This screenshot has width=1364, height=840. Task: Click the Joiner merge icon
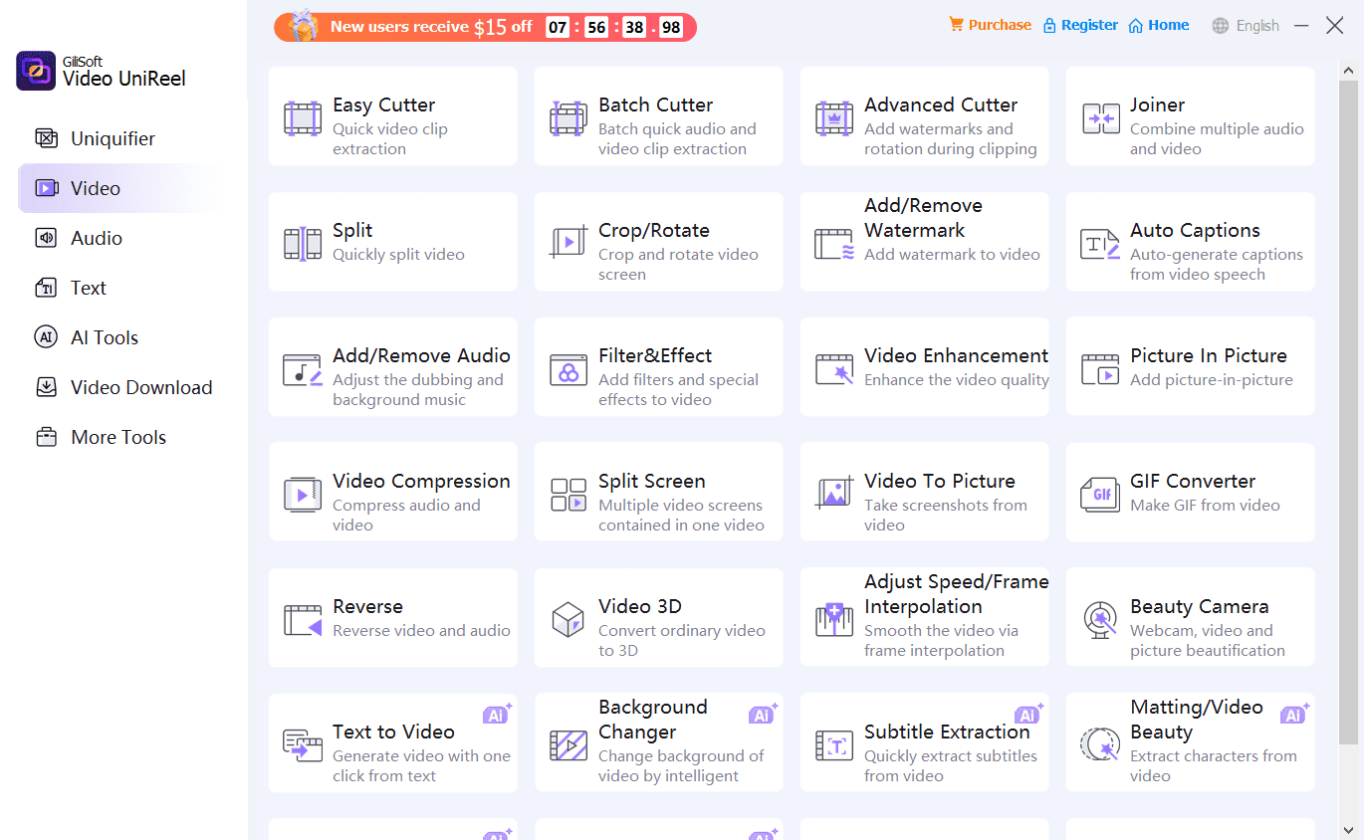[1100, 118]
